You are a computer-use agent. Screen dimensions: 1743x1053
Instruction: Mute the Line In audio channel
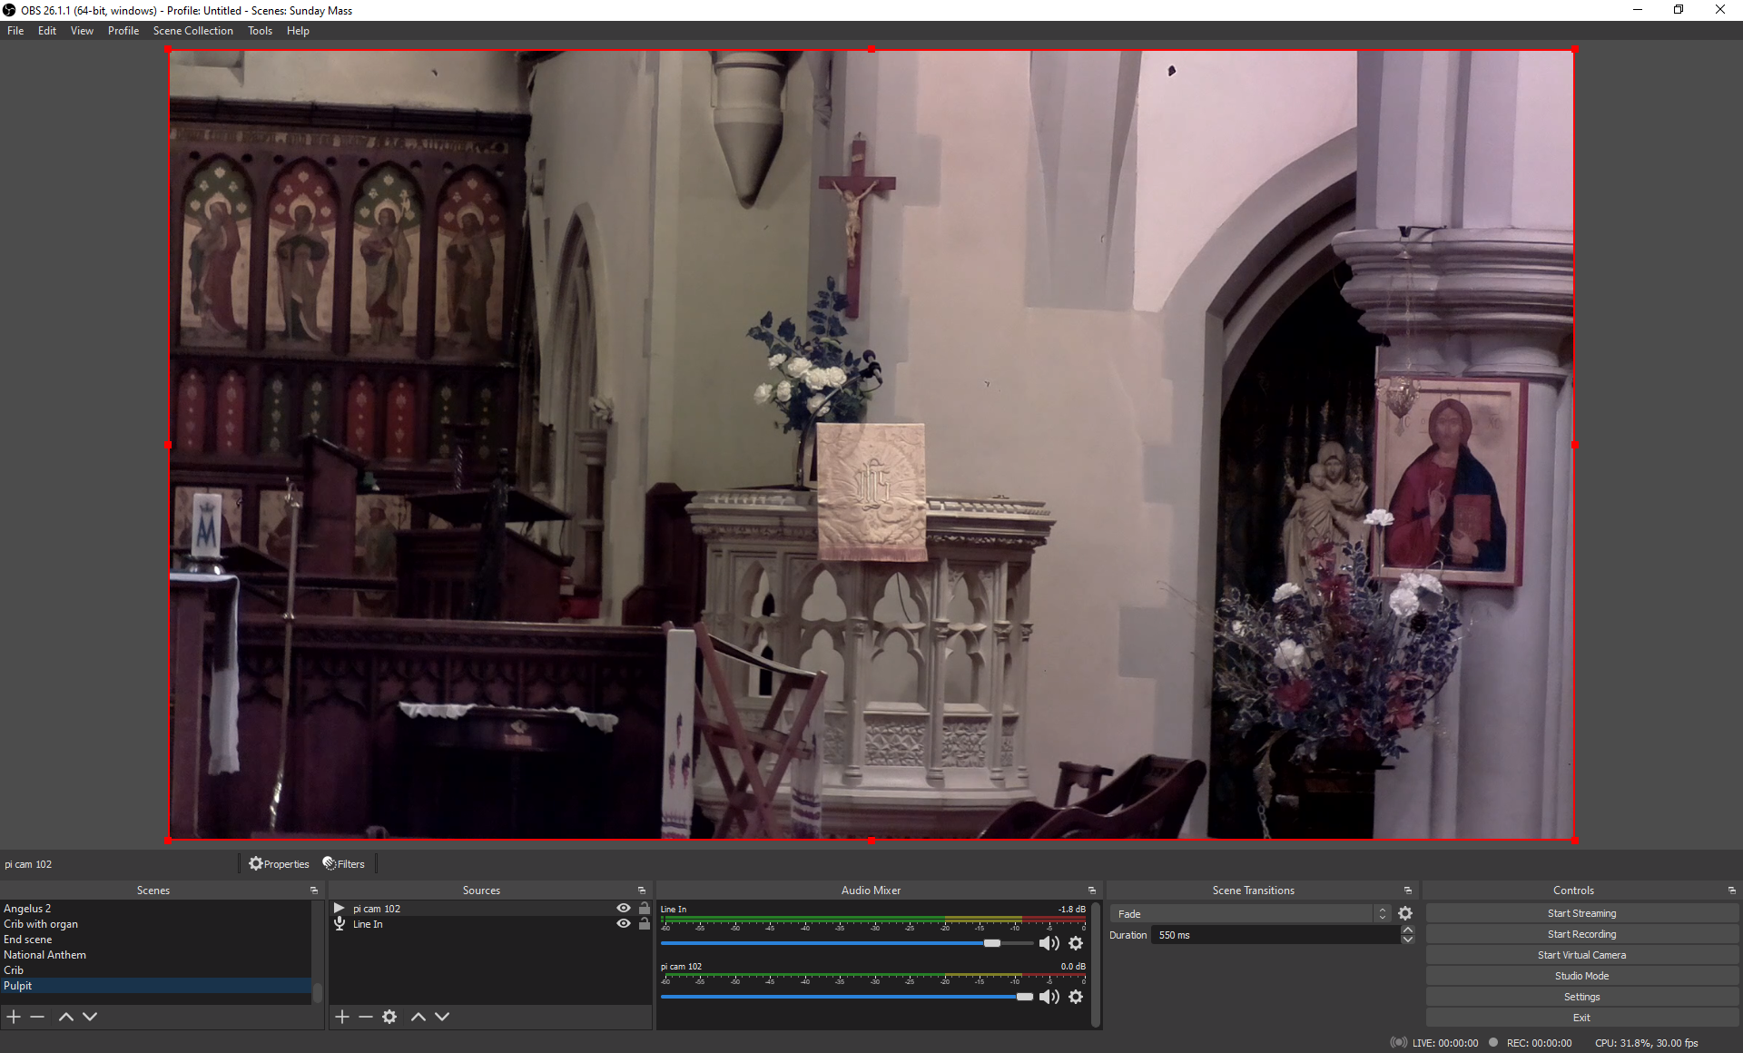(x=1049, y=943)
